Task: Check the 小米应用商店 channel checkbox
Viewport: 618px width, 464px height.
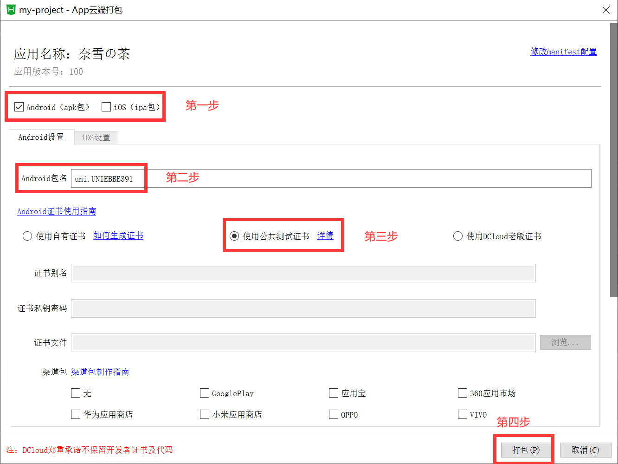Action: click(x=205, y=414)
